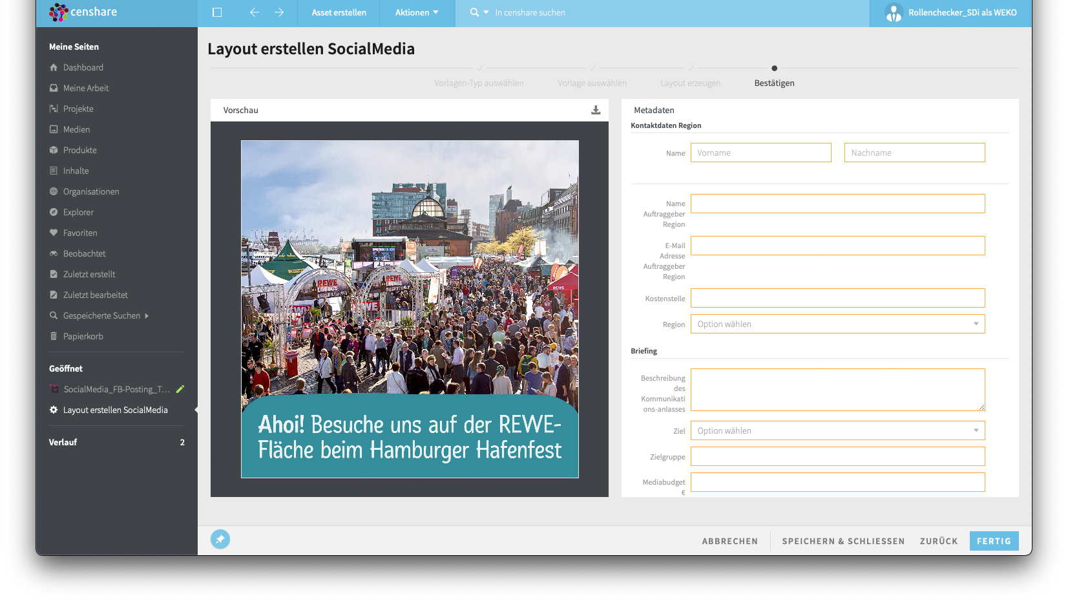Image resolution: width=1068 pixels, height=603 pixels.
Task: Select the Bestätigen step
Action: tap(774, 83)
